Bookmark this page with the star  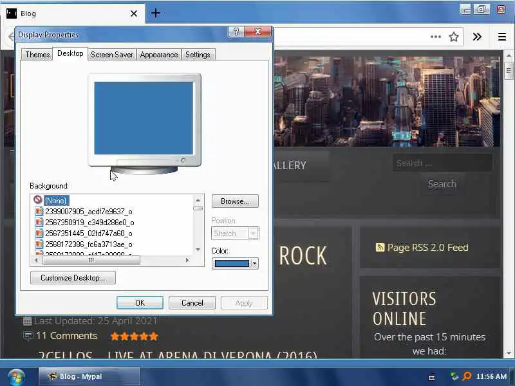coord(454,37)
